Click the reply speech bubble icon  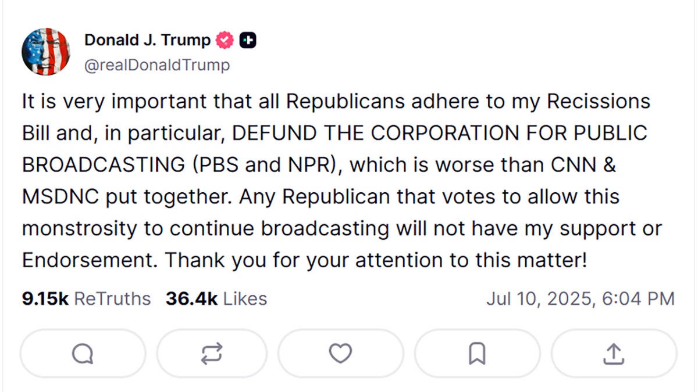coord(83,353)
